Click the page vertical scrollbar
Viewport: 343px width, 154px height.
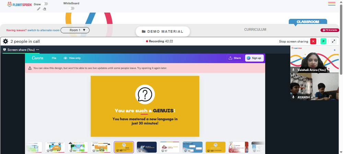pyautogui.click(x=341, y=39)
